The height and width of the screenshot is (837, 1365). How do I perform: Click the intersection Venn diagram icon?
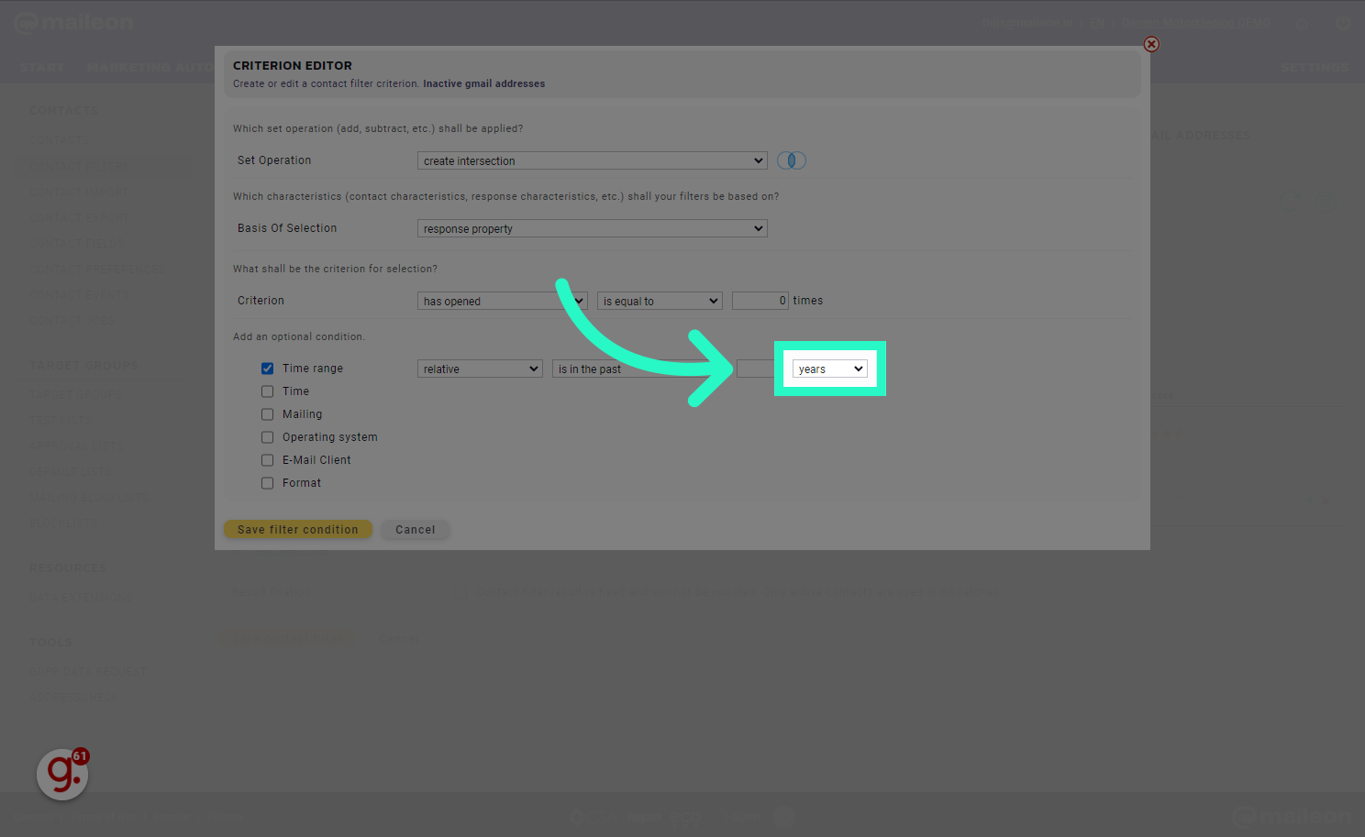coord(792,160)
